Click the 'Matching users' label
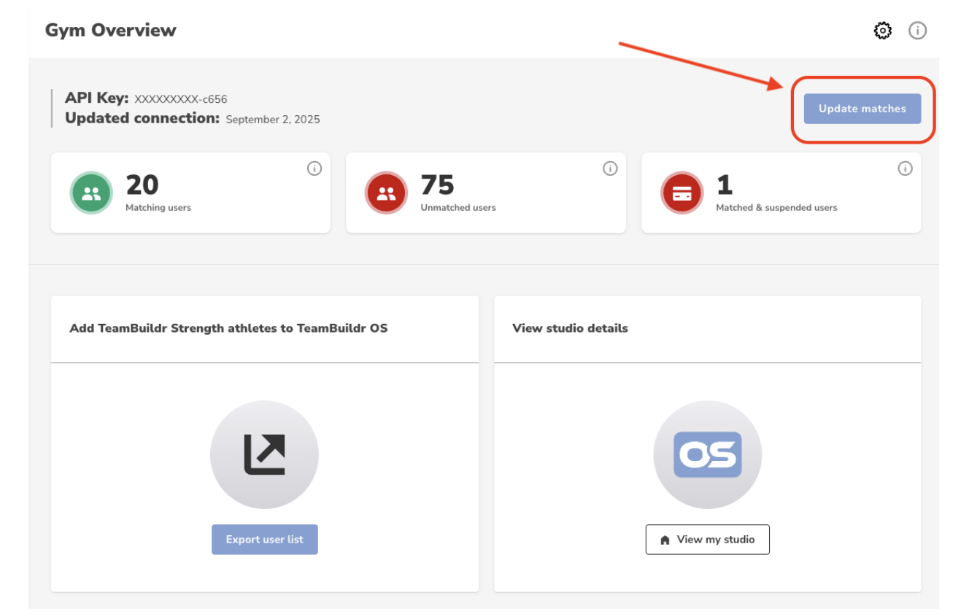Screen dimensions: 969x614 158,208
